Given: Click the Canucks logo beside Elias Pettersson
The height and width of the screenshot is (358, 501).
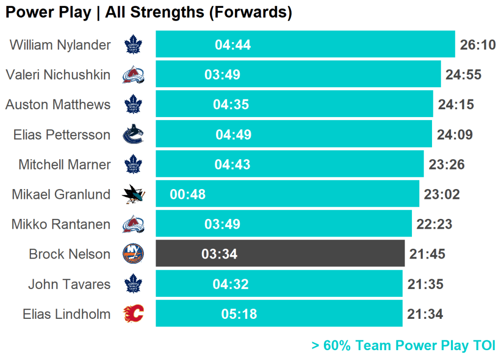Looking at the screenshot, I should click(133, 135).
